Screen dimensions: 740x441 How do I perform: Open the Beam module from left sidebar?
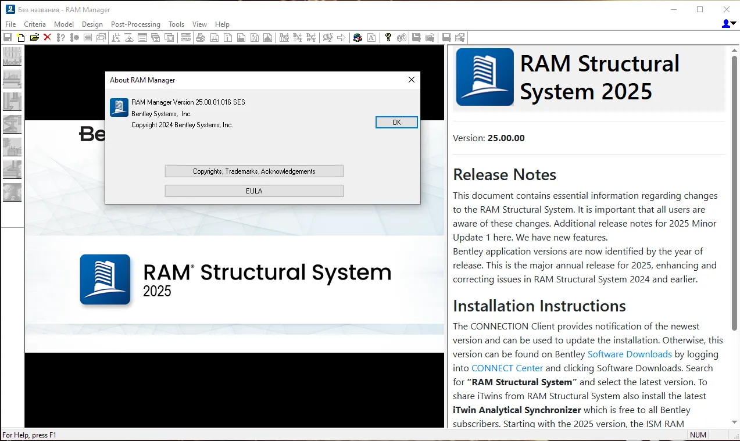click(x=12, y=79)
